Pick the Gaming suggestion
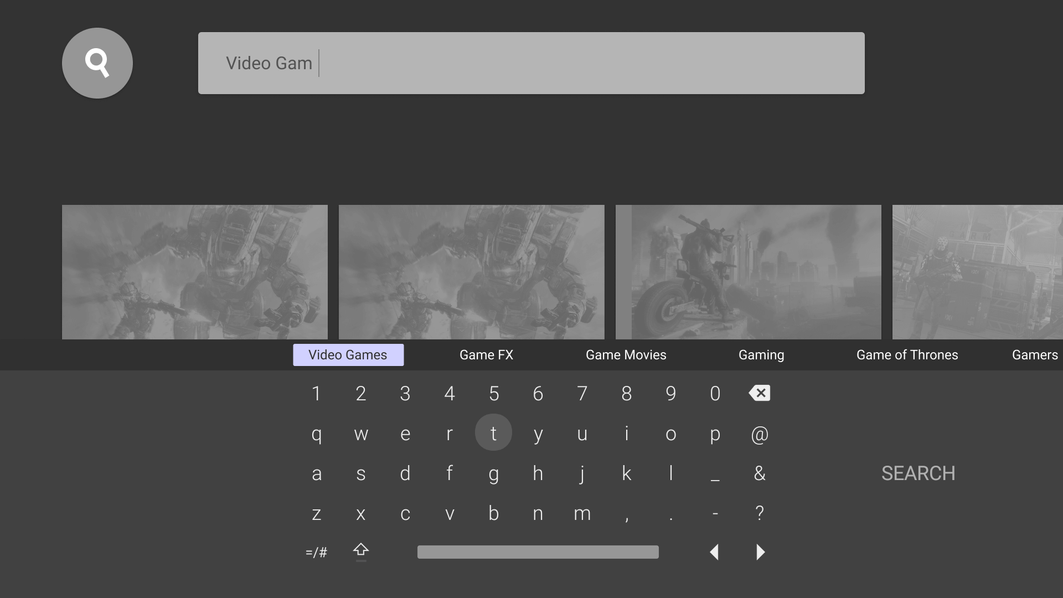This screenshot has height=598, width=1063. tap(761, 355)
